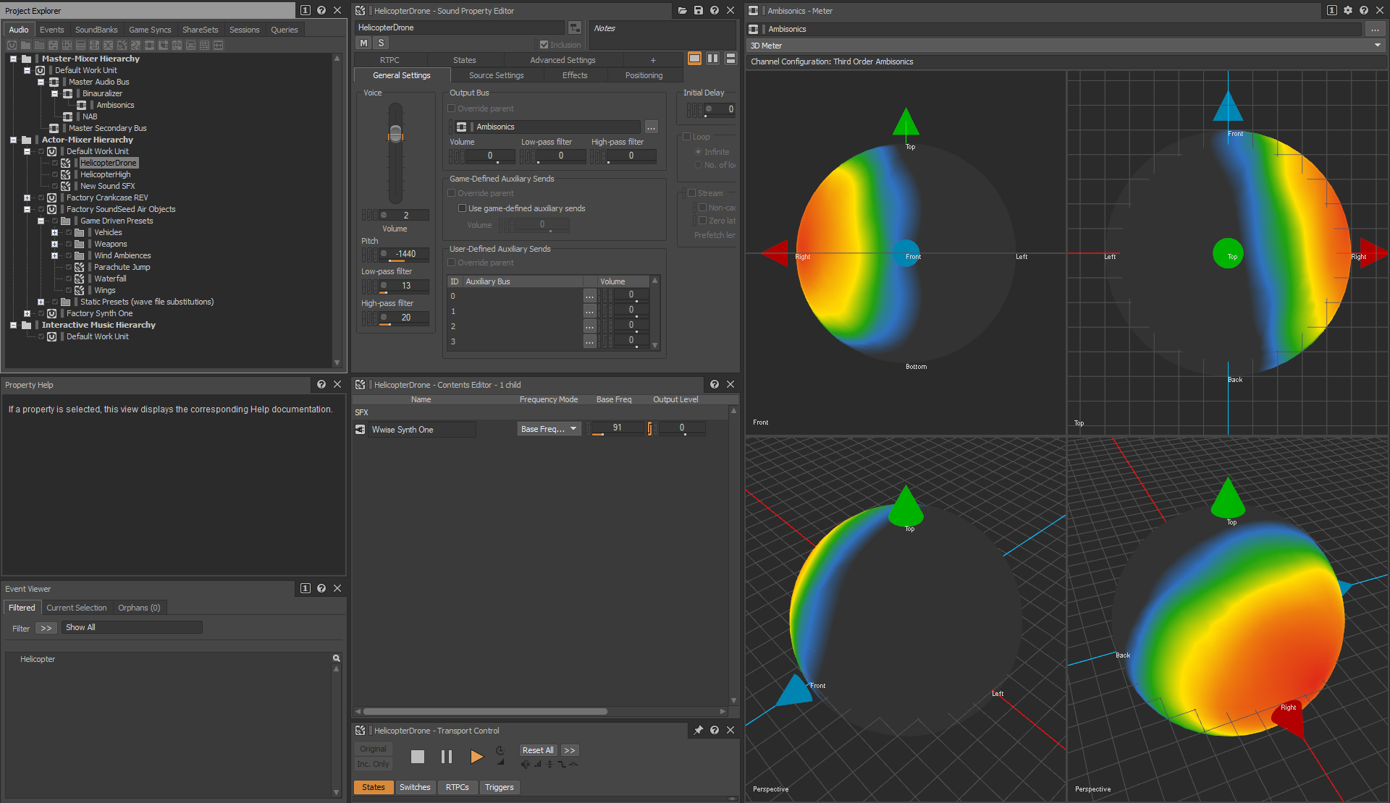The image size is (1390, 803).
Task: Expand the Vehicles folder
Action: pos(54,232)
